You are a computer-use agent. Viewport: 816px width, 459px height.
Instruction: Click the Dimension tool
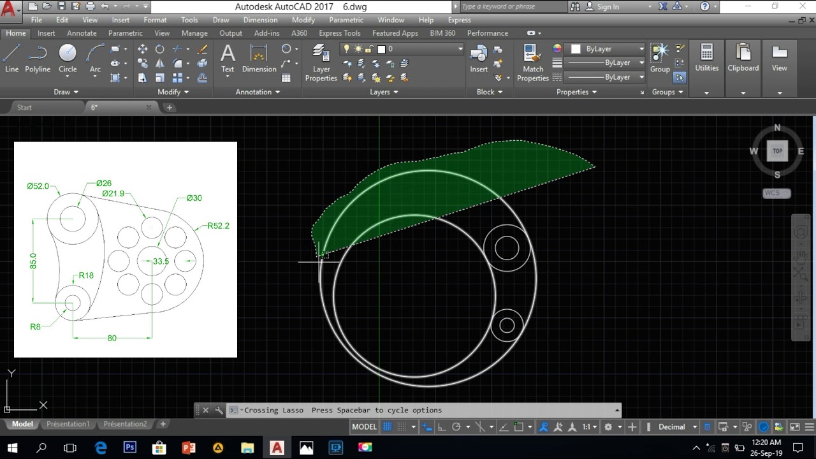click(x=259, y=58)
